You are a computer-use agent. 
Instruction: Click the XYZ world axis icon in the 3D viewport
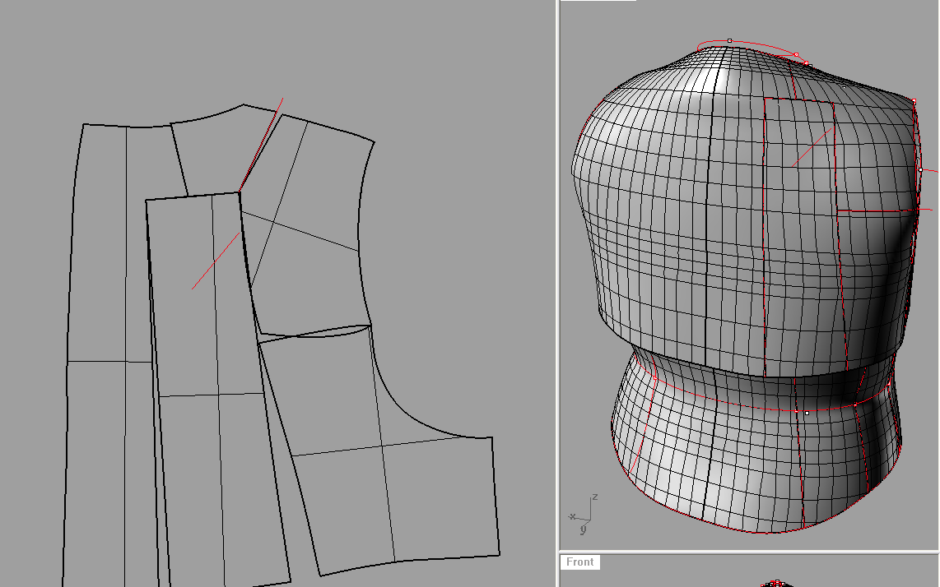tap(584, 514)
